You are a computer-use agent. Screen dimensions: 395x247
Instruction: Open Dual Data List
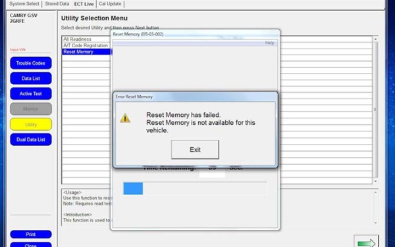click(31, 139)
